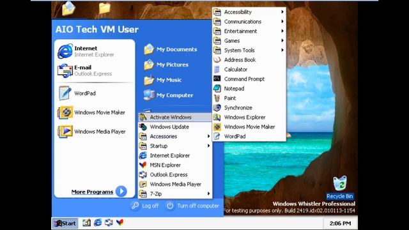Viewport: 409px width, 230px height.
Task: Click the MSN Explorer butterfly icon in menu
Action: 143,165
